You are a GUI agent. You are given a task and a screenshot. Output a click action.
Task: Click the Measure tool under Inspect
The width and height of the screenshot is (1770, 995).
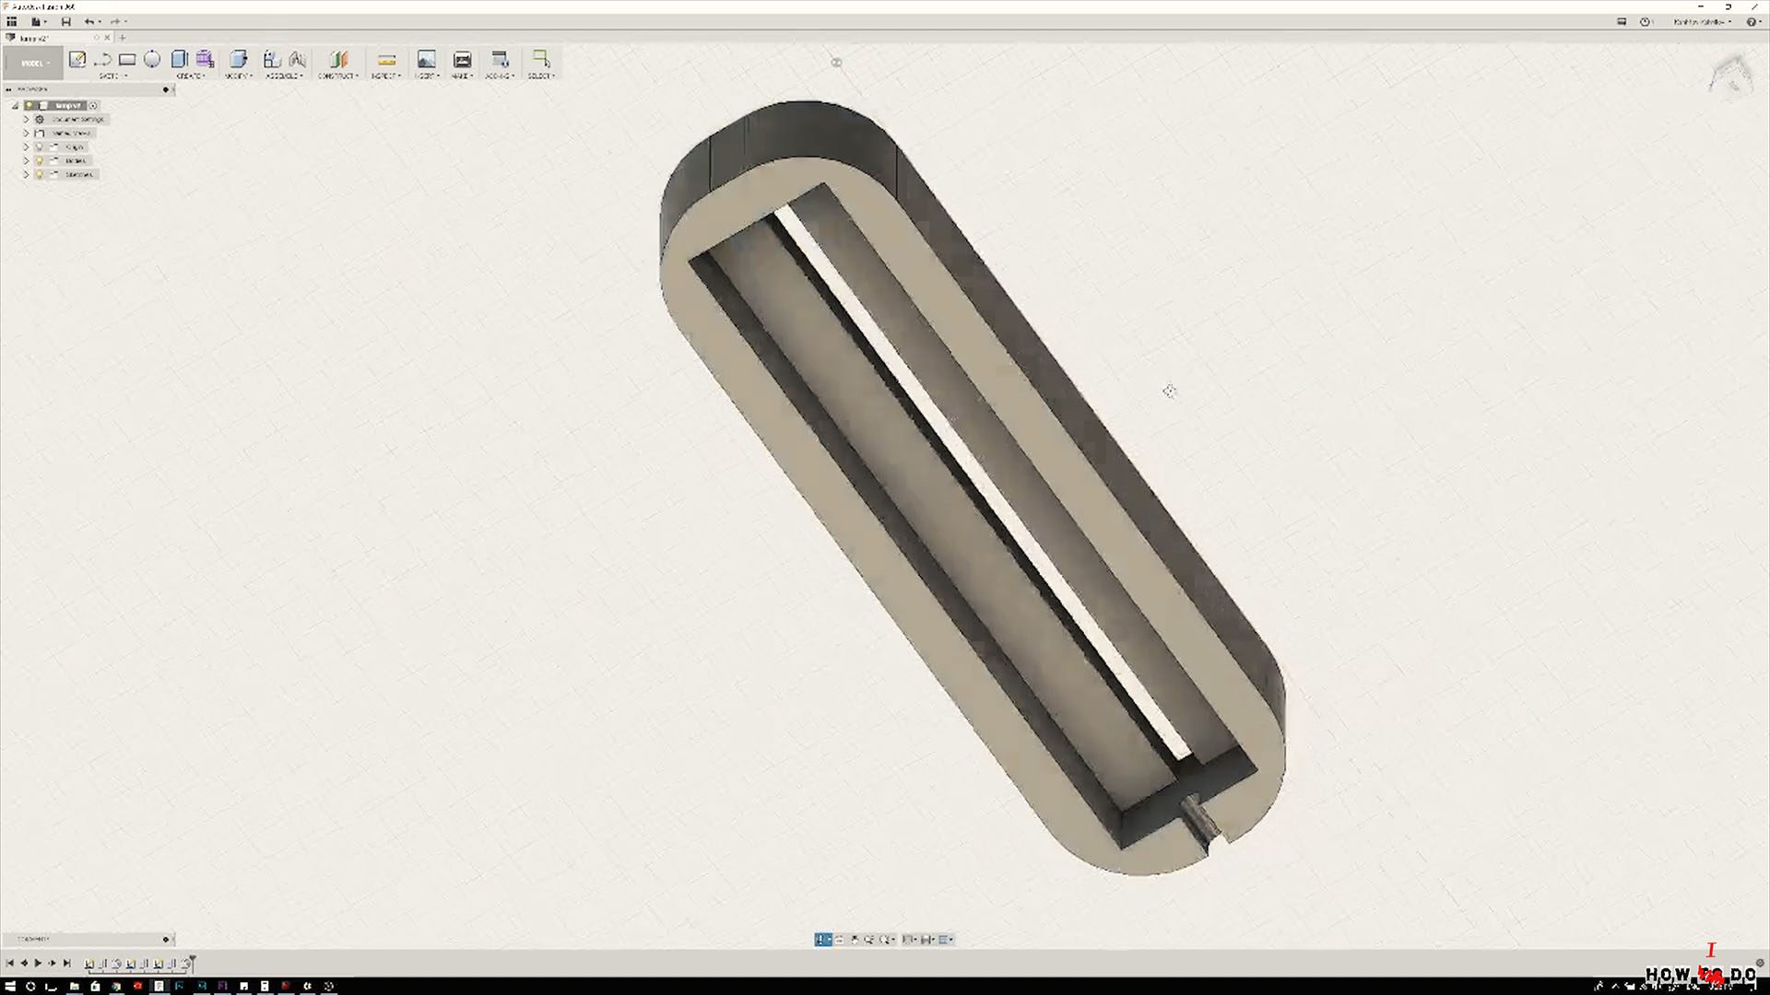coord(386,60)
